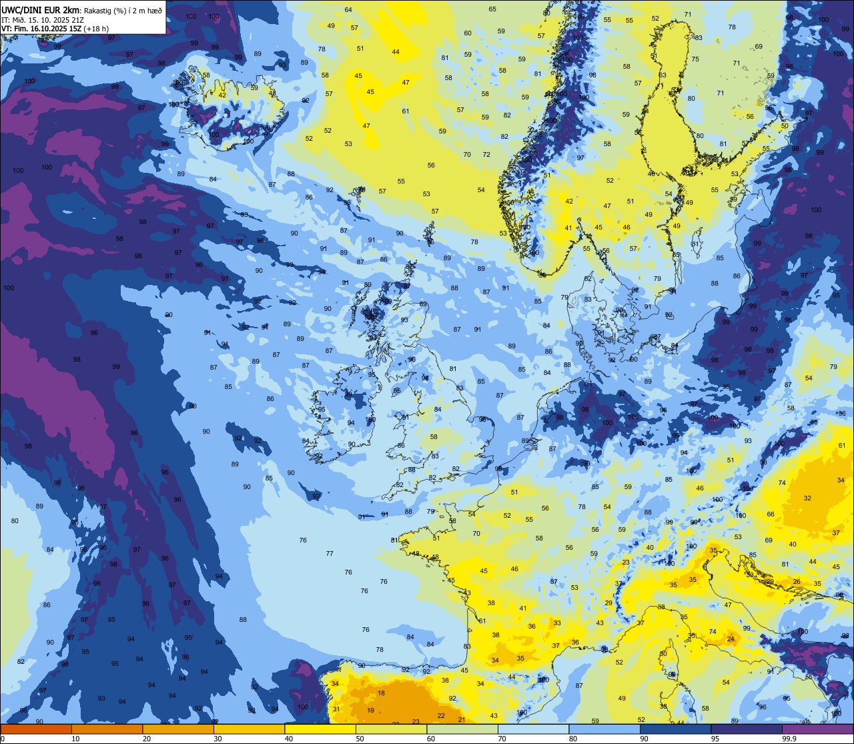Select the 10–20 legend color segment

coord(107,729)
